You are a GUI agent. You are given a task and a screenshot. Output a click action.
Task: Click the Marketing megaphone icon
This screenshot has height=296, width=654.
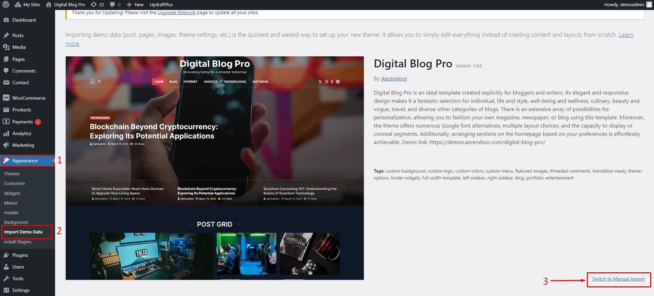coord(6,145)
